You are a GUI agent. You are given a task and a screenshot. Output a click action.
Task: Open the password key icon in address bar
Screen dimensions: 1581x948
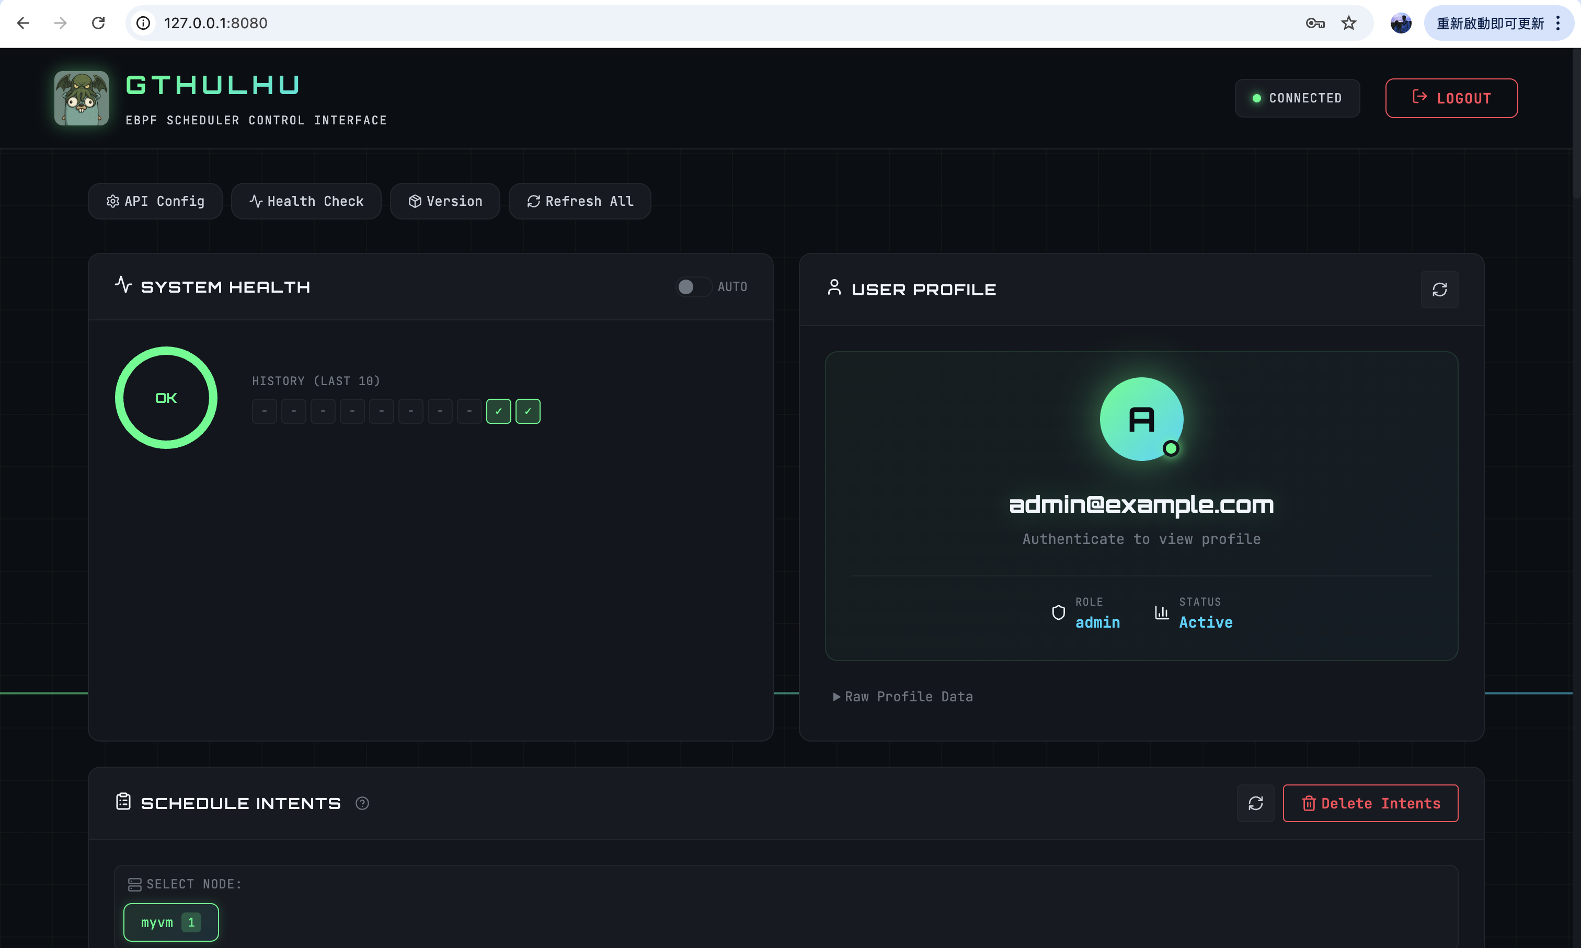[1314, 24]
